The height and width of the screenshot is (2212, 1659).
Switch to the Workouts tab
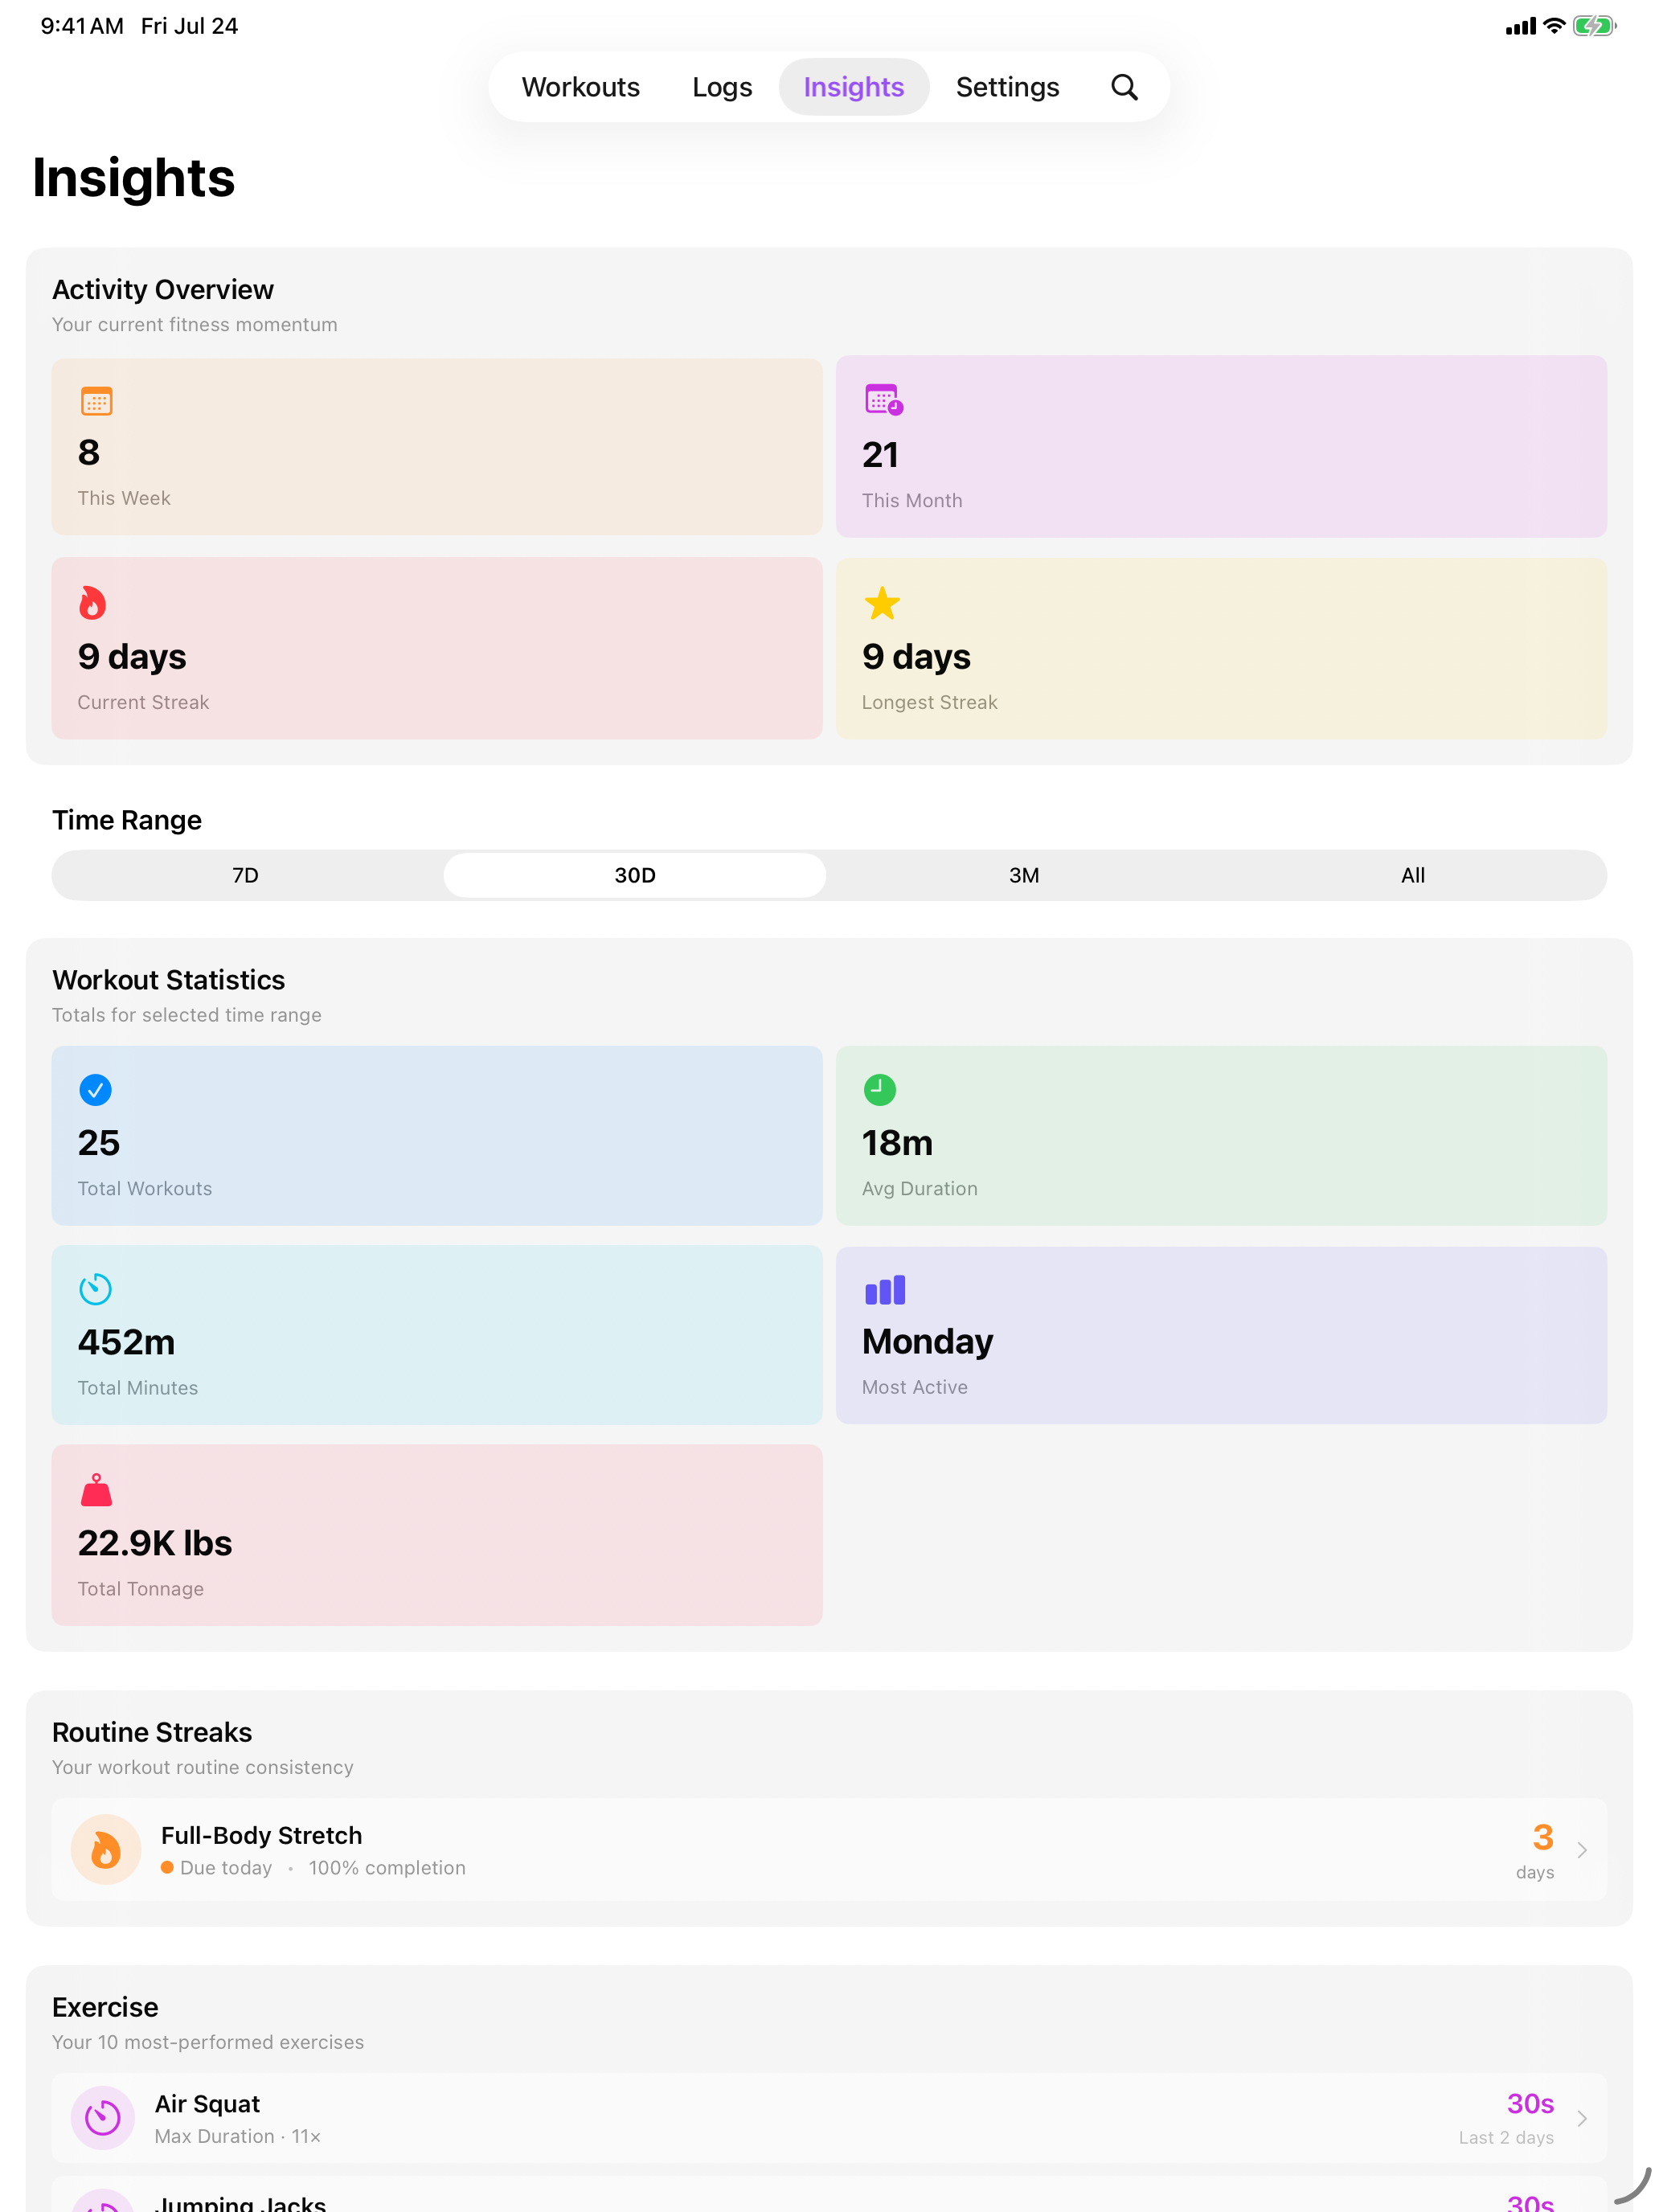pyautogui.click(x=580, y=87)
